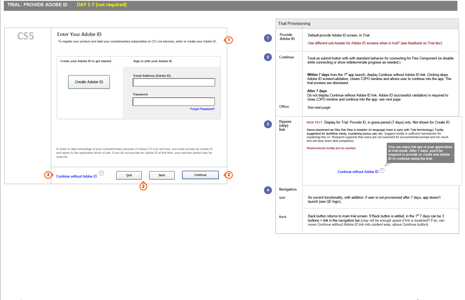465x300 pixels.
Task: Select the Enter Your Adobe ID heading
Action: [79, 34]
